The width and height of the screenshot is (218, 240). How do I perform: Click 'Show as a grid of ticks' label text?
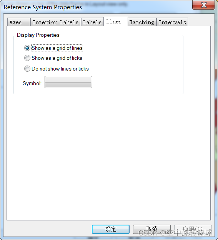[x=57, y=58]
